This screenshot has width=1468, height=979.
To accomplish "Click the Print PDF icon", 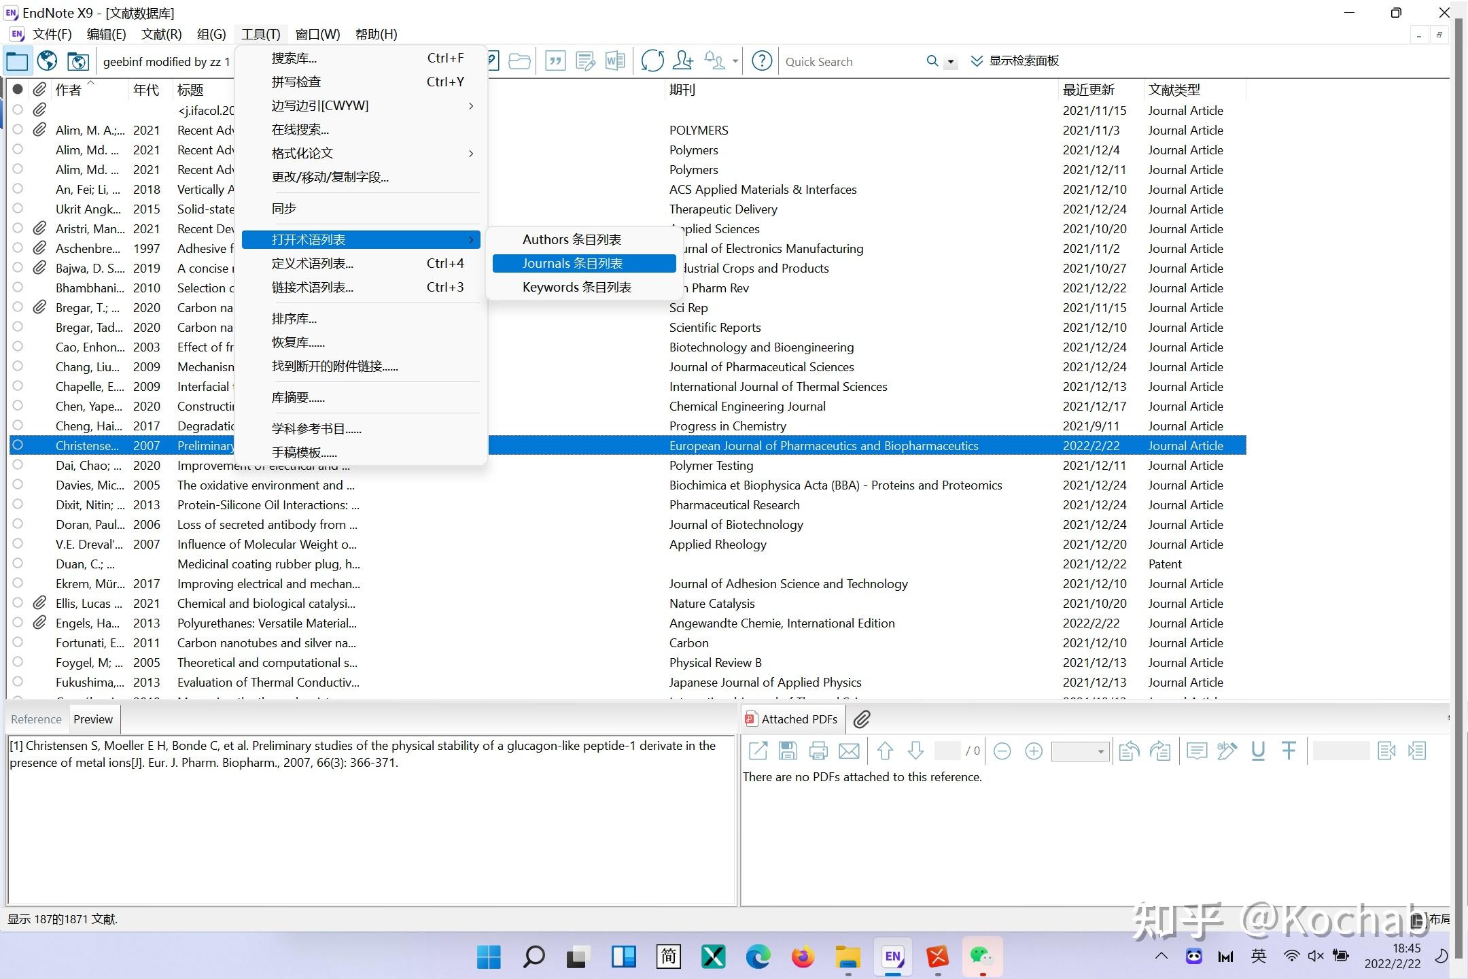I will coord(818,751).
